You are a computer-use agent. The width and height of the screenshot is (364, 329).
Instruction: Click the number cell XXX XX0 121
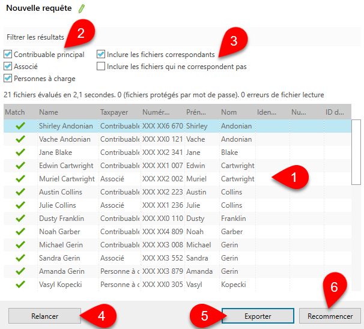point(163,139)
